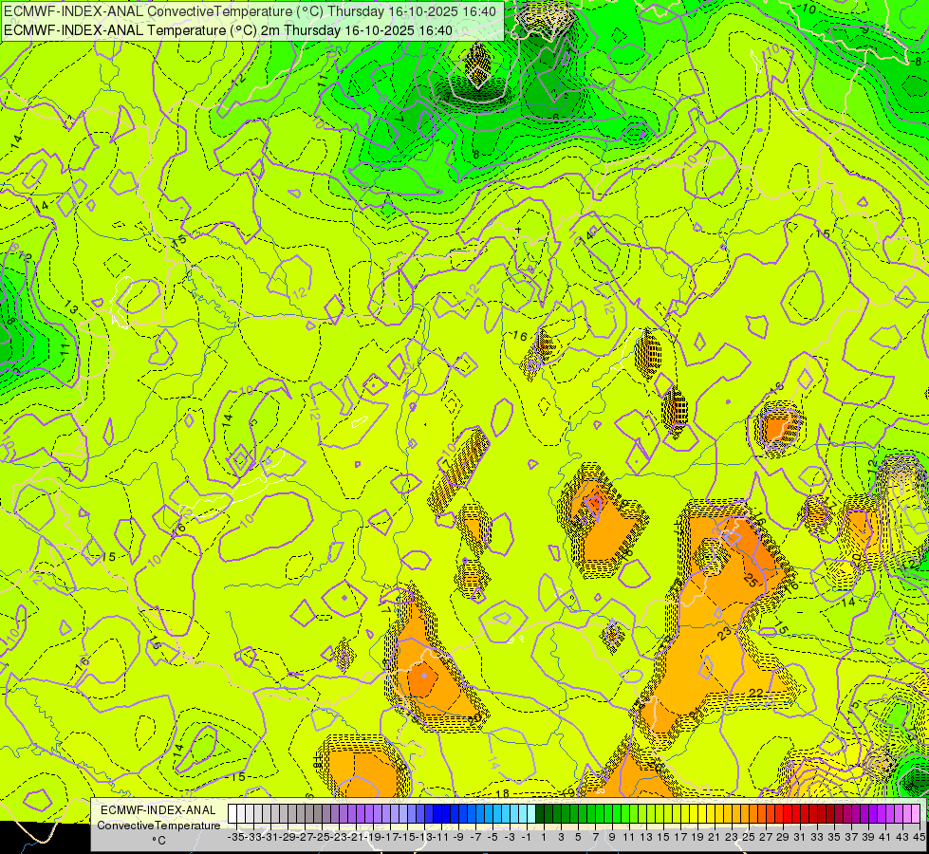Click the Temperature 2m title line

(228, 30)
